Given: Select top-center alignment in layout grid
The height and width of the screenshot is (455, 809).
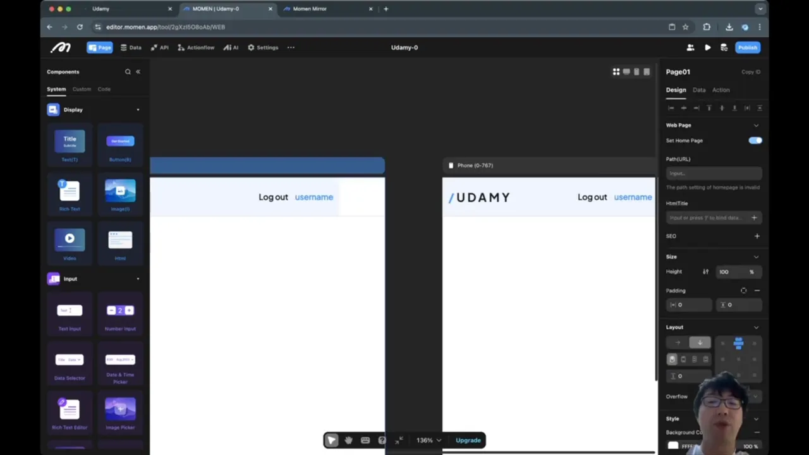Looking at the screenshot, I should [x=738, y=343].
